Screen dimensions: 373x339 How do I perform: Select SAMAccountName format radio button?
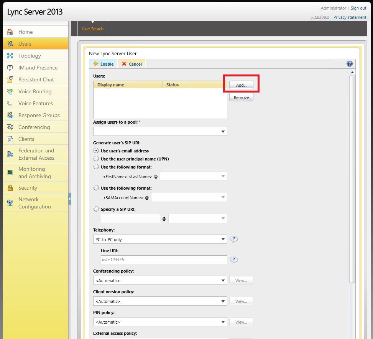[96, 188]
